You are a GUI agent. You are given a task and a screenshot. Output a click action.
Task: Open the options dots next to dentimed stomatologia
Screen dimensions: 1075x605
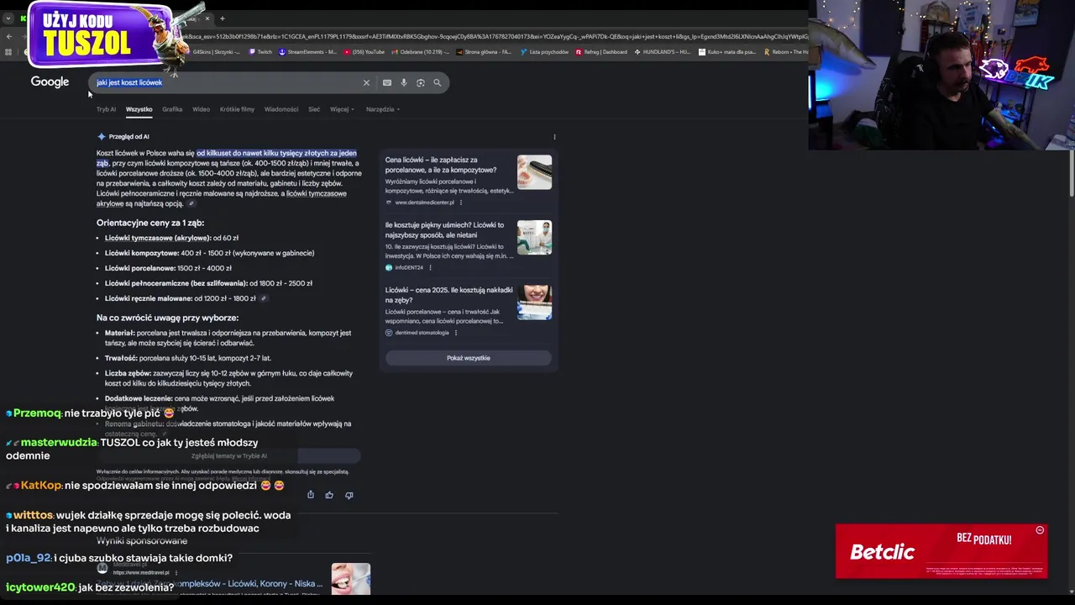[455, 333]
